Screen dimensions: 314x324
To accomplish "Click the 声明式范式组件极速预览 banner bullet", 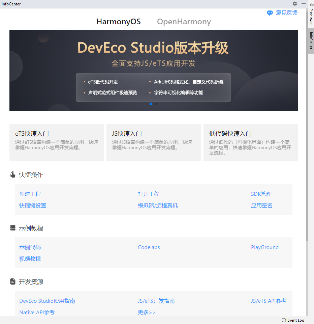I will tap(113, 92).
